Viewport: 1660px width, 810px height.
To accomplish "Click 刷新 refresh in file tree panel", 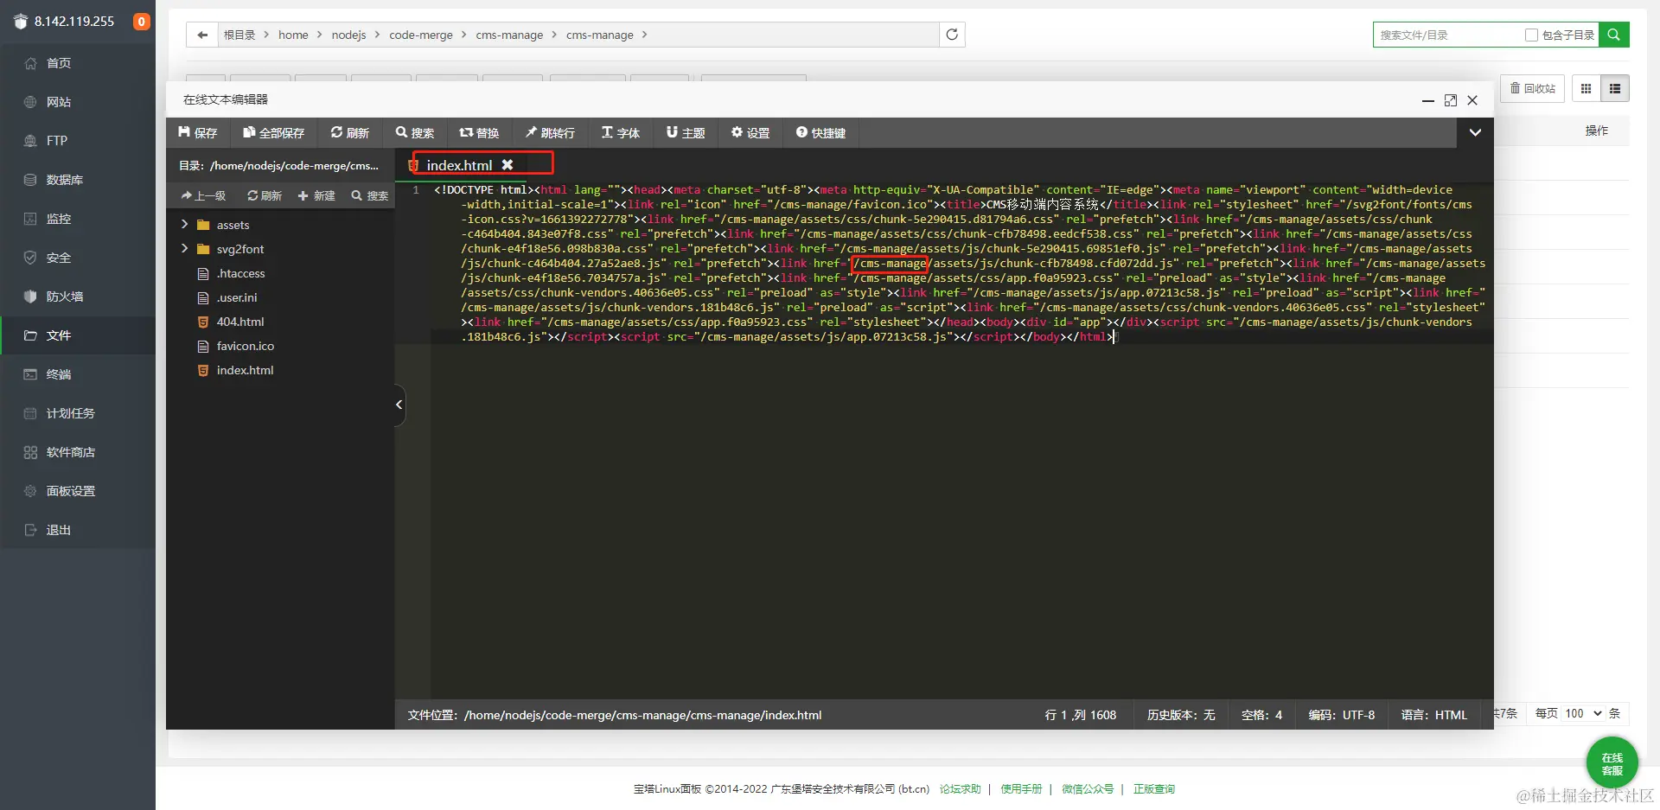I will pyautogui.click(x=265, y=196).
